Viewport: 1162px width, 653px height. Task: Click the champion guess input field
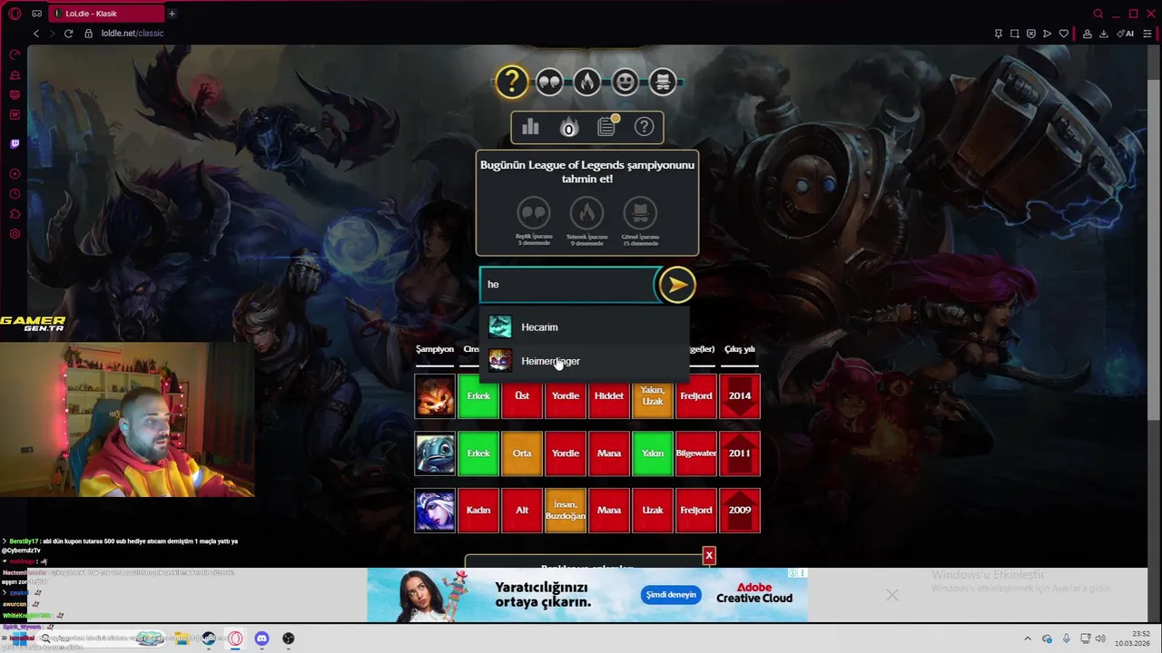[x=567, y=285]
